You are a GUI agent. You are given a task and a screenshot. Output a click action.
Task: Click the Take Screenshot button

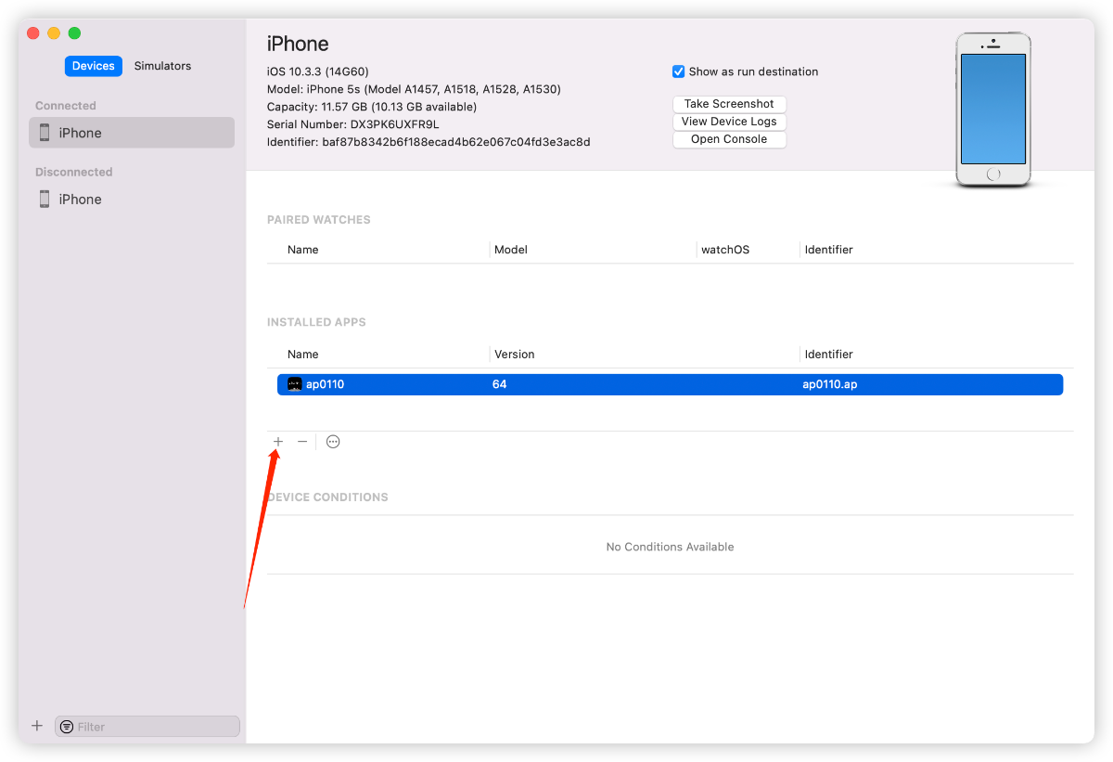(x=729, y=104)
